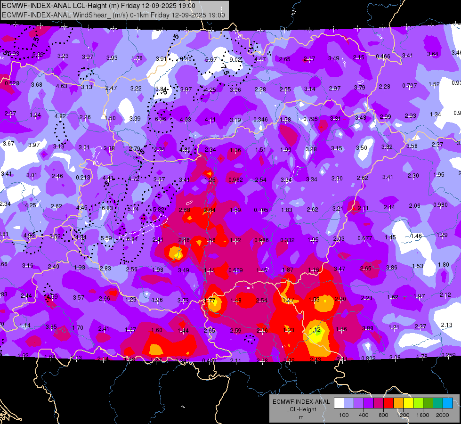Click the wind shear value 0.980
This screenshot has width=461, height=424.
440,204
